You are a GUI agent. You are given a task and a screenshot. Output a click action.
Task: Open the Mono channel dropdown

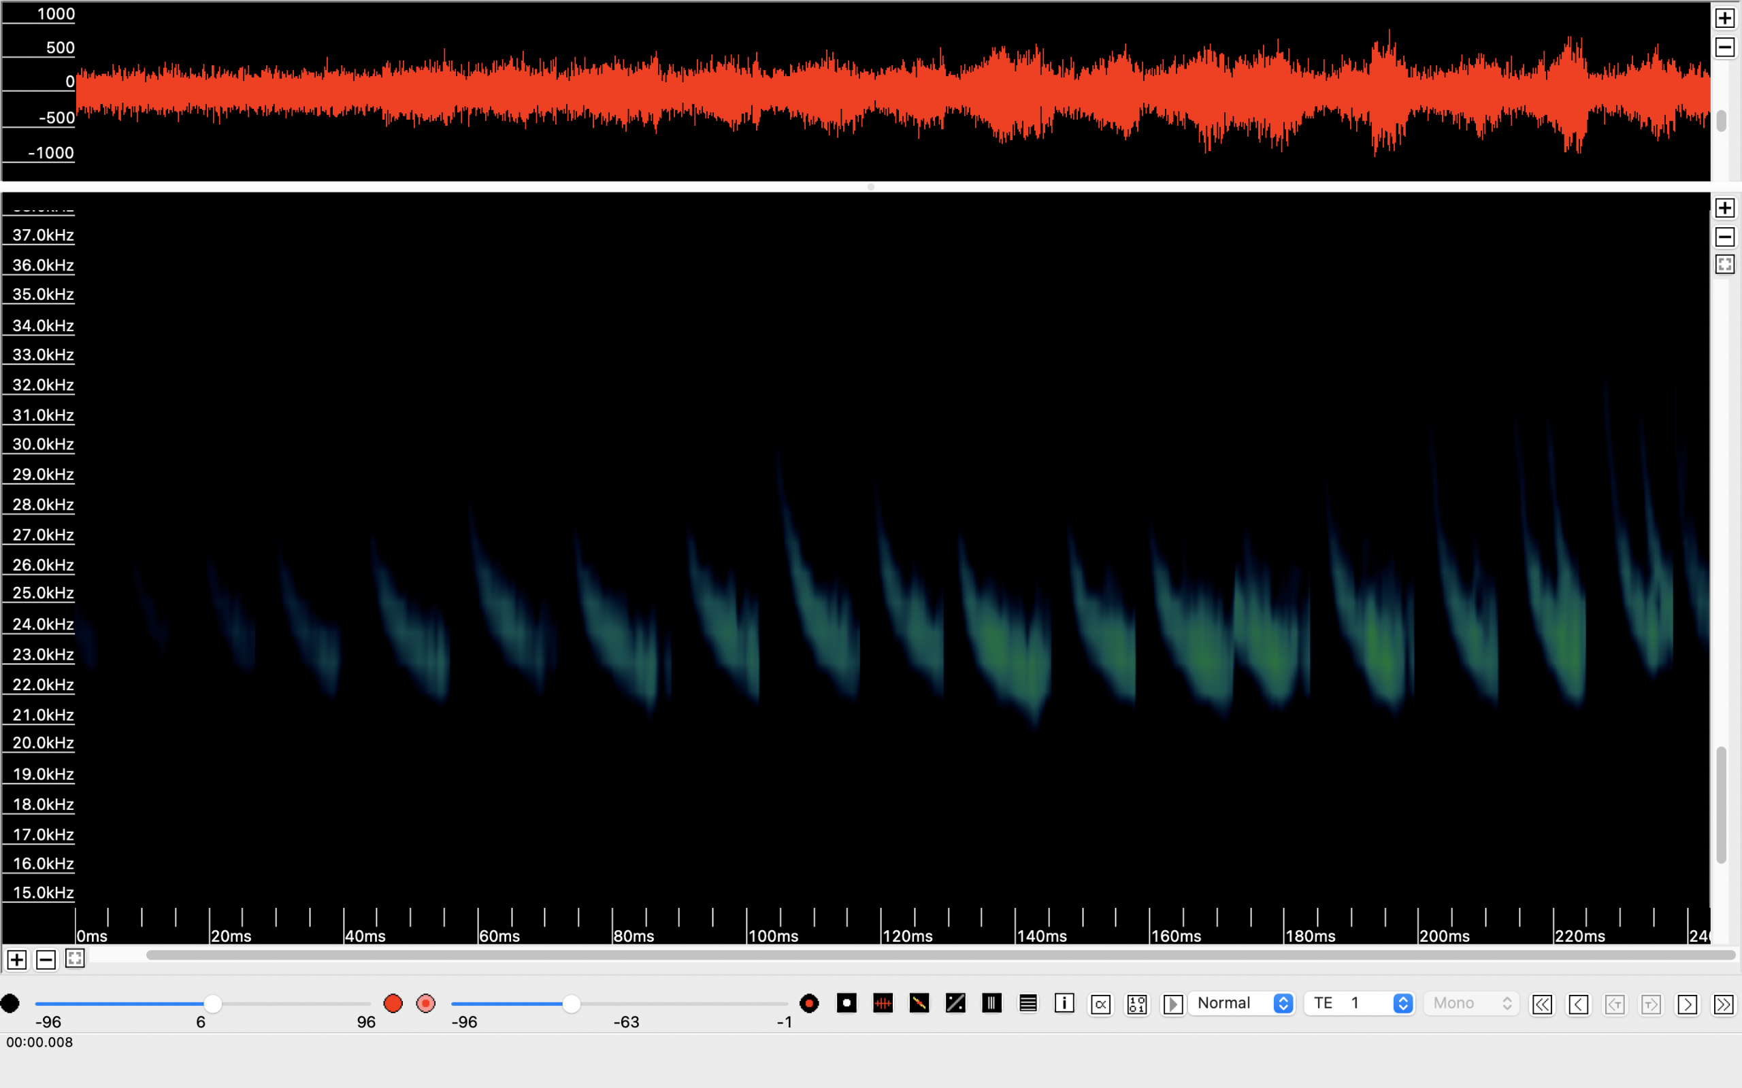point(1470,1003)
